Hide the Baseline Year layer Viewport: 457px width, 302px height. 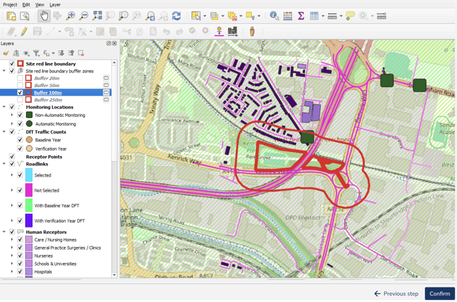coord(20,140)
